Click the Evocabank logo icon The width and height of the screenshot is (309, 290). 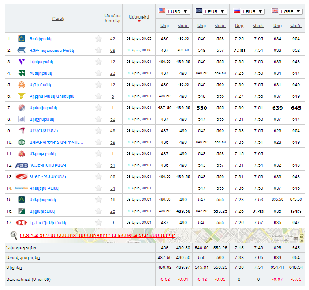(x=21, y=62)
